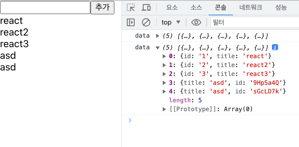Toggle the device toolbar icon

point(146,8)
